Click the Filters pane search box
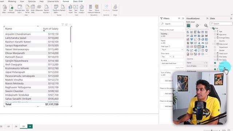Viewport: 233px width, 131px height. (172, 24)
